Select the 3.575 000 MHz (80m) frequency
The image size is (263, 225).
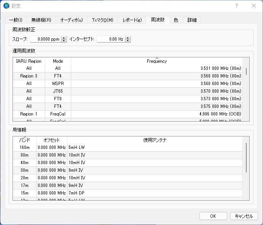pyautogui.click(x=157, y=106)
